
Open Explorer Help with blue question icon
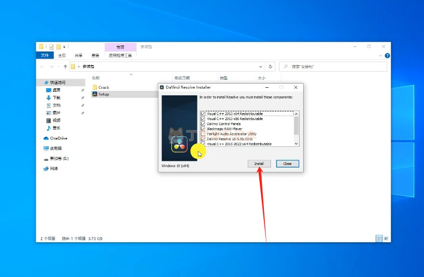point(387,56)
